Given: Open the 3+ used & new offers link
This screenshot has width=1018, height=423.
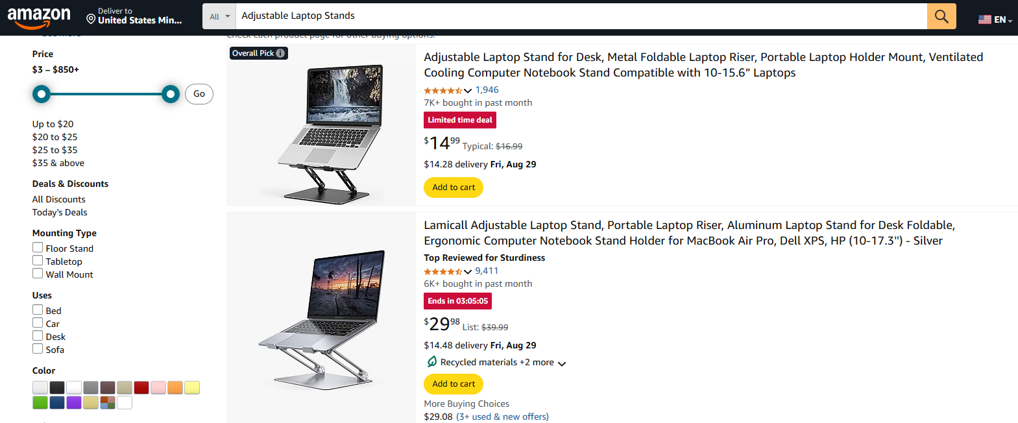Looking at the screenshot, I should pos(502,416).
